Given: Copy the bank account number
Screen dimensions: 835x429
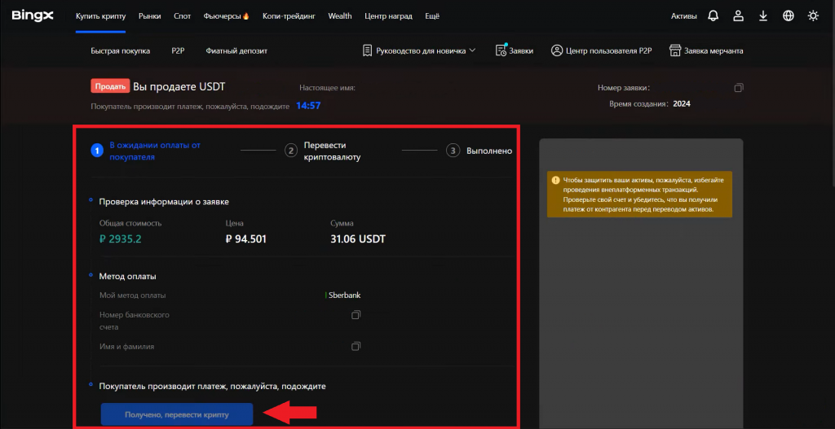Looking at the screenshot, I should click(356, 315).
